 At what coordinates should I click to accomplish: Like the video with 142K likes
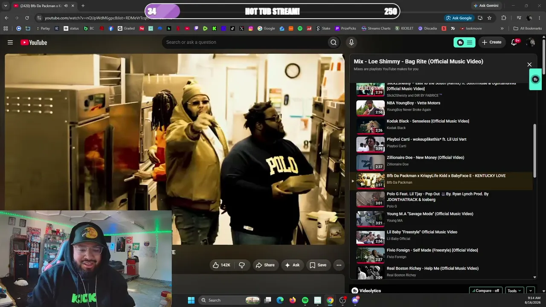click(x=221, y=265)
